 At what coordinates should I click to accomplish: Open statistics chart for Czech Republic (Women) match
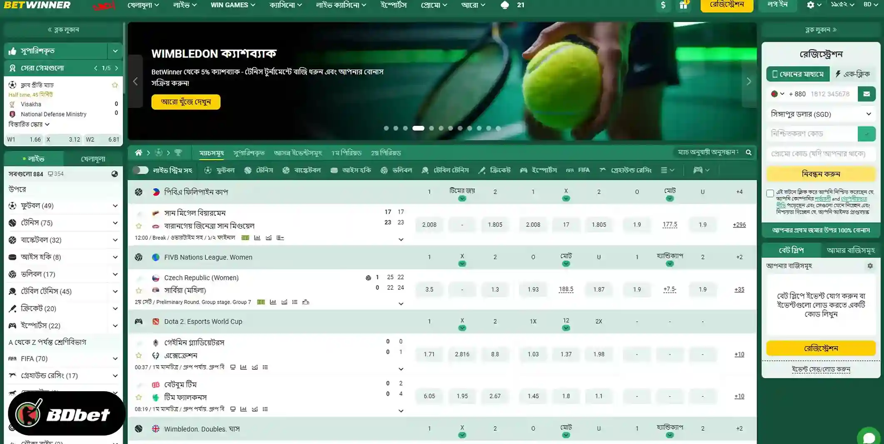[273, 302]
